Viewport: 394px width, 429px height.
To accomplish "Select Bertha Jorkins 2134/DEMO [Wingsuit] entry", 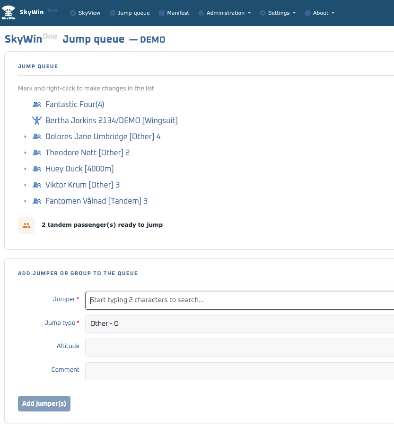I will pyautogui.click(x=112, y=120).
